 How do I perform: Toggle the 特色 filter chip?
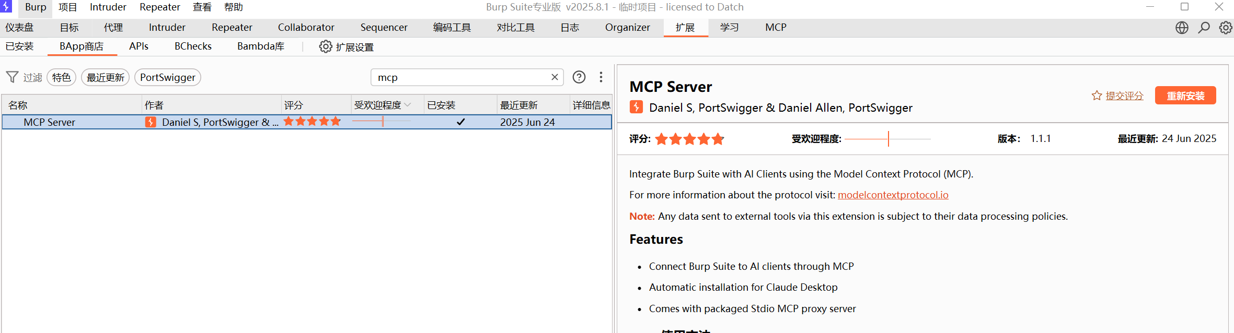[x=62, y=77]
